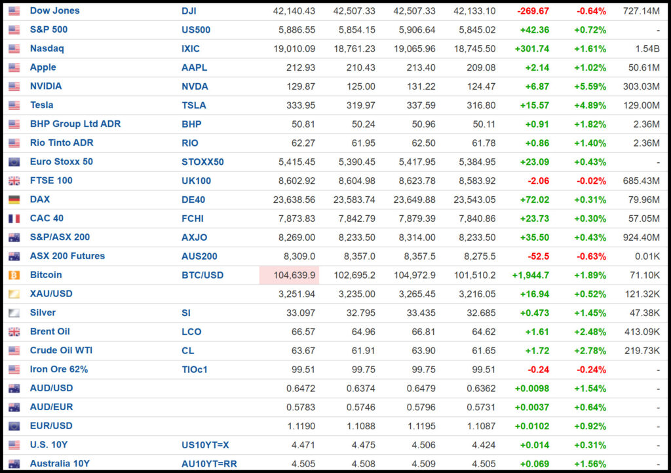Click the UK flag icon beside FTSE 100
671x473 pixels.
(x=14, y=181)
